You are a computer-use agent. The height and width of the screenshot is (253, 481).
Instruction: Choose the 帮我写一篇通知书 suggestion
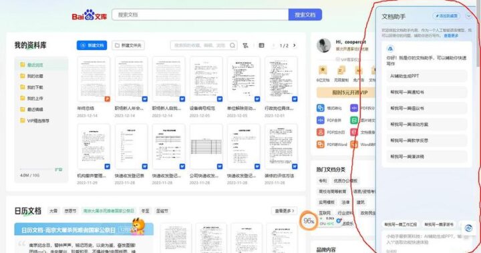coord(426,92)
